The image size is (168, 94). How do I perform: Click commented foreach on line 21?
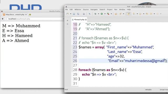coord(87,38)
